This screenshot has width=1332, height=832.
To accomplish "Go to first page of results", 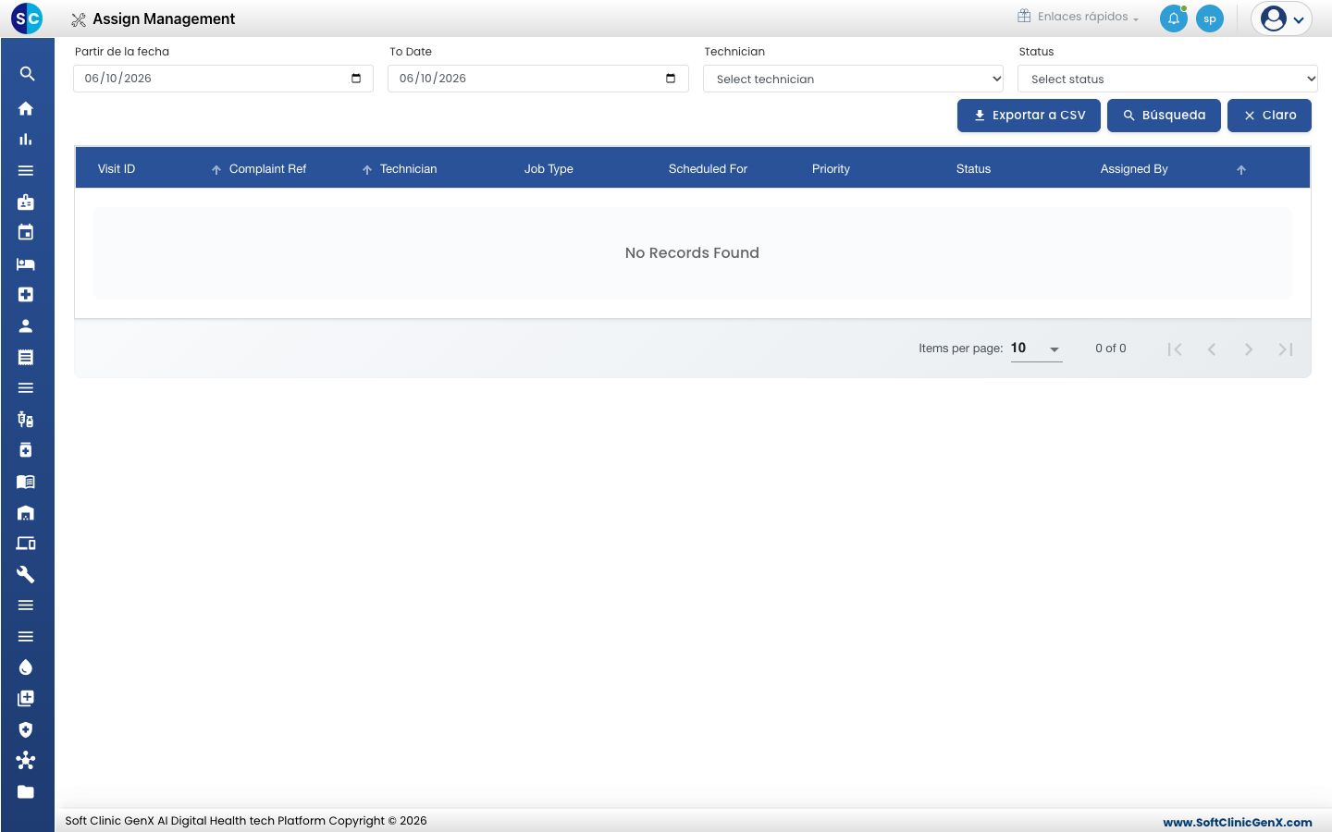I will click(x=1175, y=349).
